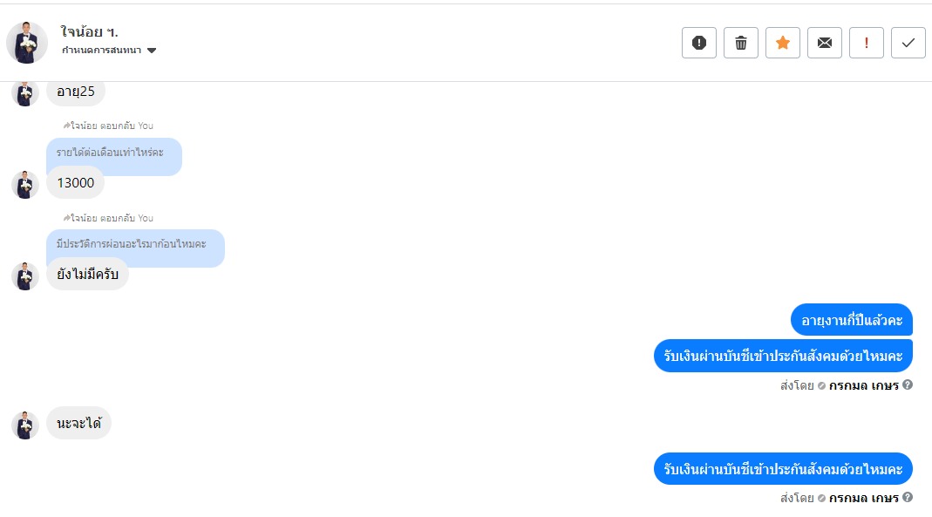Mark conversation as unread with envelope icon
Viewport: 932px width, 517px height.
click(825, 43)
